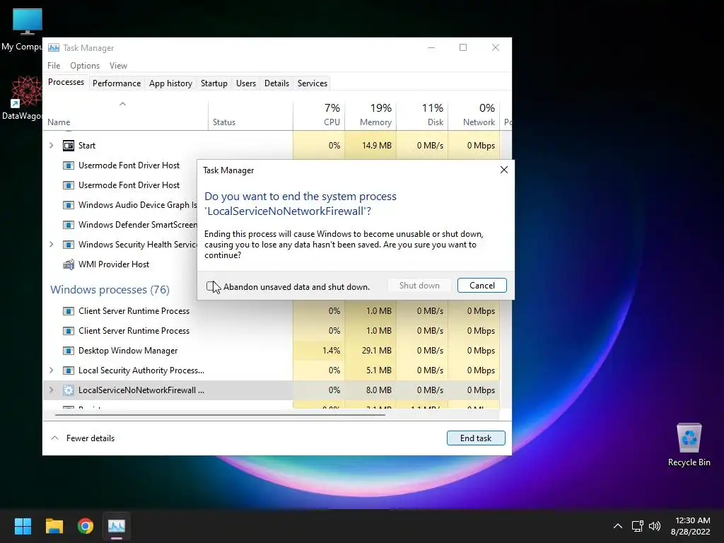
Task: Sort by Memory usage column
Action: [370, 115]
